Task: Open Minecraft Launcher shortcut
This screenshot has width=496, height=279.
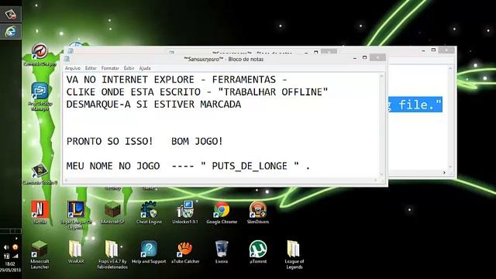Action: [40, 255]
